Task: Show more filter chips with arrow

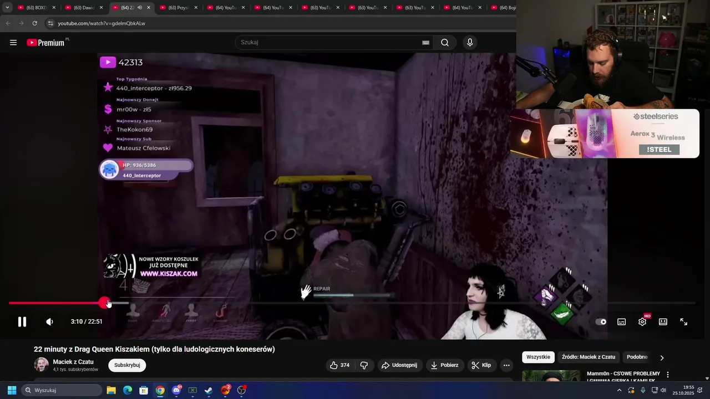Action: click(662, 357)
